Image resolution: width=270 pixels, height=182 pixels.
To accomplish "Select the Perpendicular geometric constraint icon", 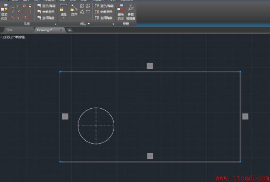I will click(18, 12).
